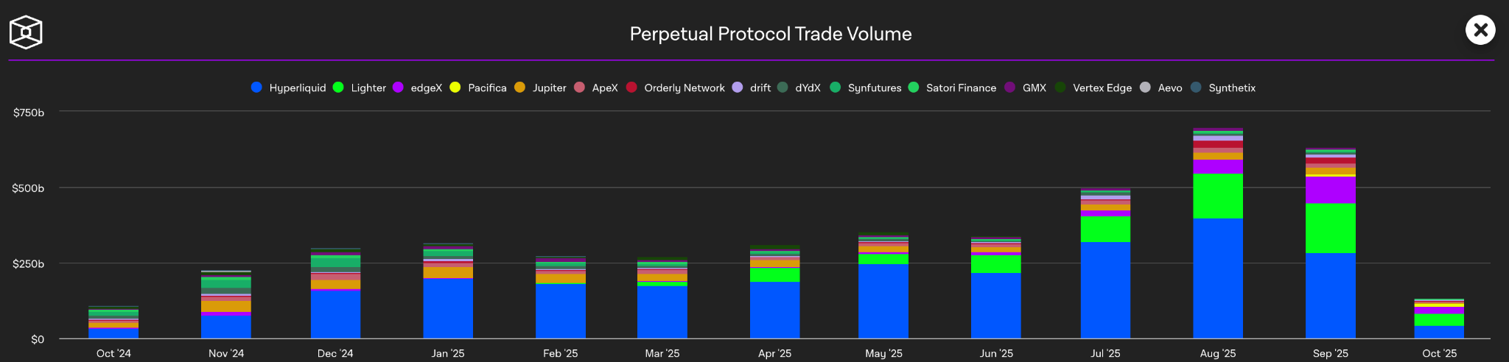The height and width of the screenshot is (362, 1509).
Task: Click the dYdX legend marker
Action: (782, 88)
